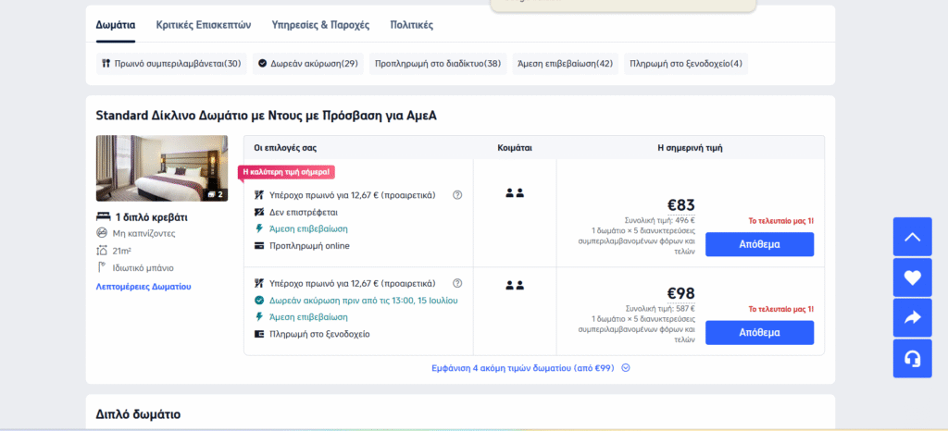This screenshot has width=948, height=431.
Task: Click 'Απόθεμα' button for the €98 offer
Action: point(759,332)
